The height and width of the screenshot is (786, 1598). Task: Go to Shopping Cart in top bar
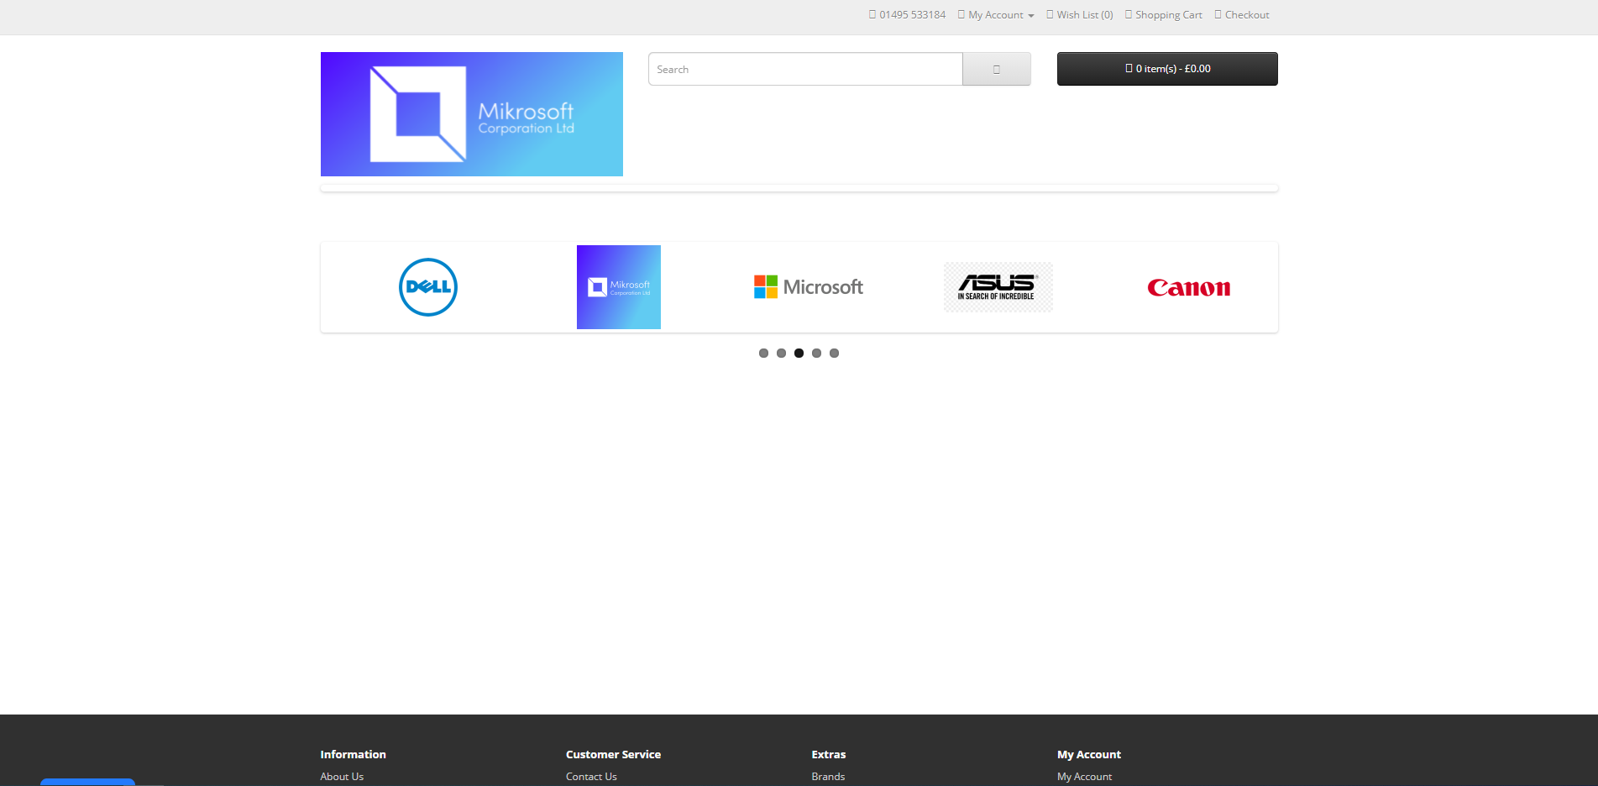1167,15
